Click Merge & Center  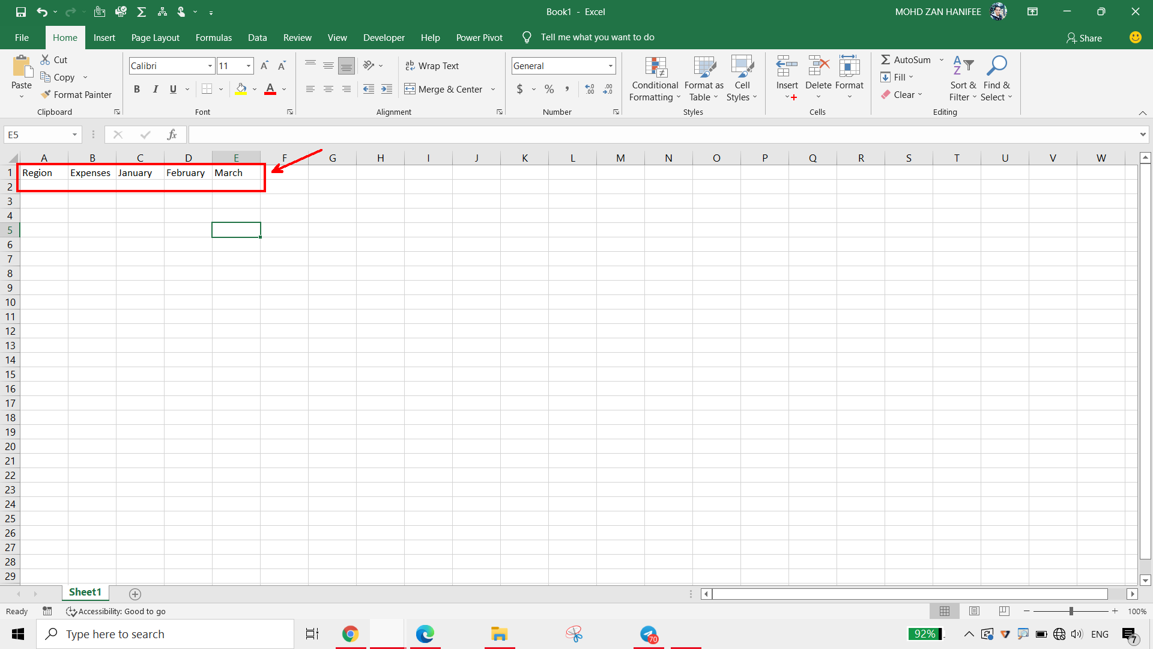tap(444, 89)
